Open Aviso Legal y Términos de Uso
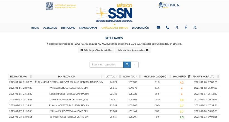 [96, 50]
